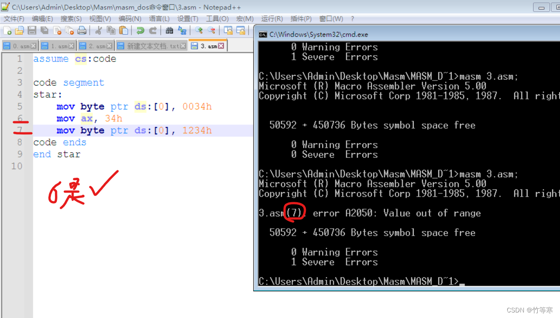Click the 'code segment' line
The image size is (560, 318).
[68, 82]
